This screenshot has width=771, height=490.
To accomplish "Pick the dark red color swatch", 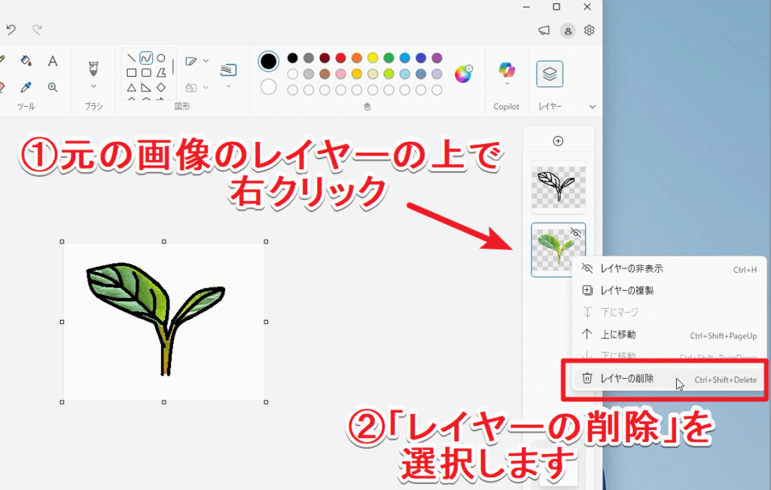I will click(x=325, y=58).
